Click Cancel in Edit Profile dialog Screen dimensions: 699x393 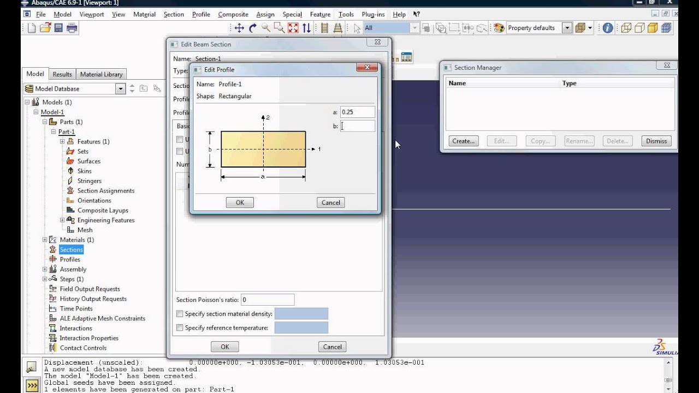(x=331, y=203)
